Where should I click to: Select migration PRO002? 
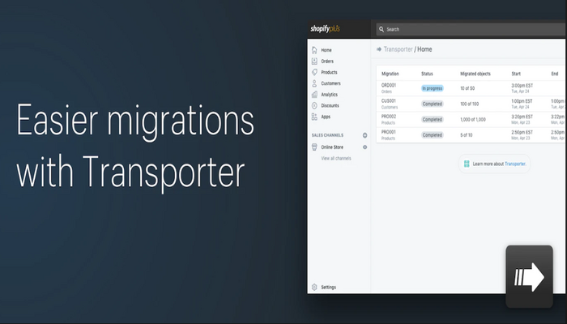click(389, 117)
